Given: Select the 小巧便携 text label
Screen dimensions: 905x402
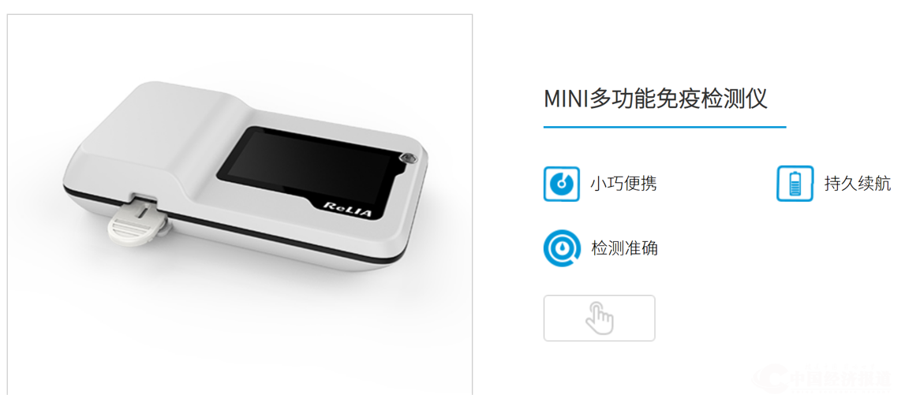Looking at the screenshot, I should click(x=623, y=184).
